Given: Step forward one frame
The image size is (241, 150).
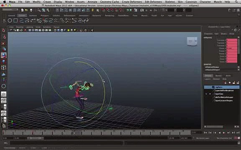Looking at the screenshot, I should [x=229, y=133].
